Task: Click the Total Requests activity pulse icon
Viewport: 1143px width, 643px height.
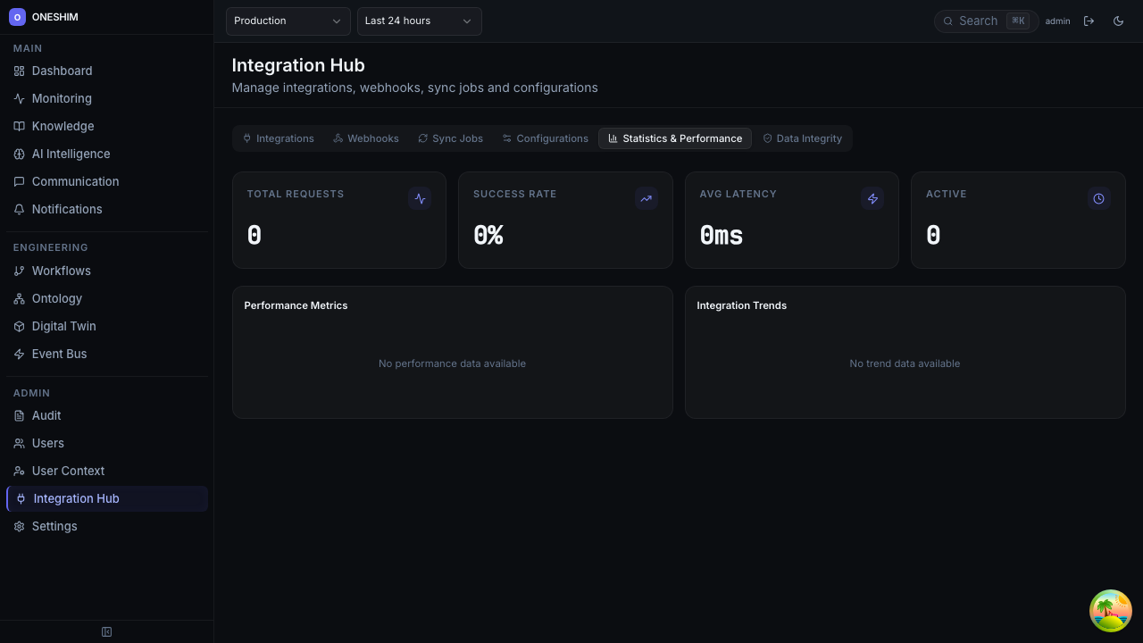Action: click(x=420, y=199)
